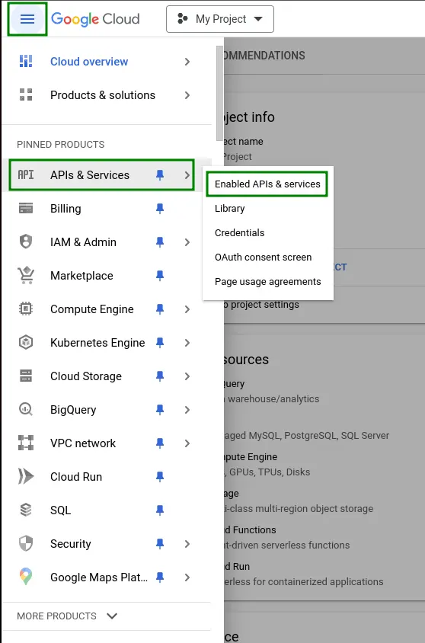
Task: Expand the Kubernetes Engine submenu chevron
Action: (187, 343)
